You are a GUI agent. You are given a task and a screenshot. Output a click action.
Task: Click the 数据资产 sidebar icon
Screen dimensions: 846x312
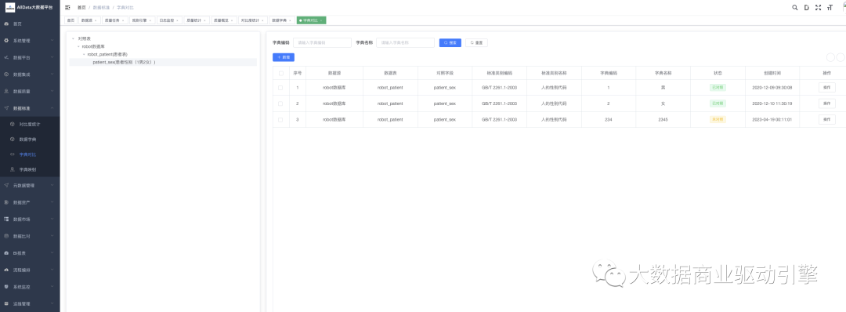click(x=6, y=202)
